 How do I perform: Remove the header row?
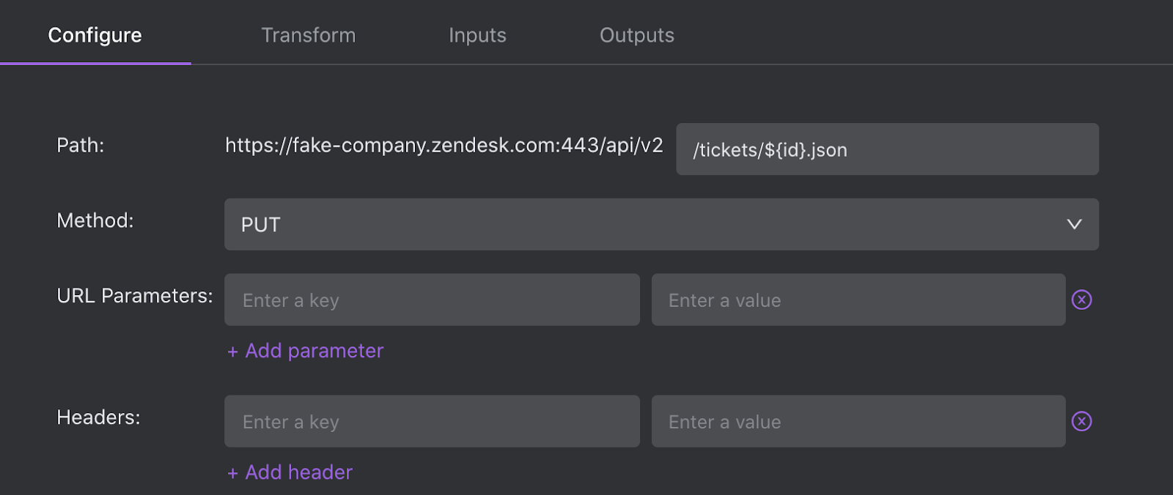point(1081,421)
